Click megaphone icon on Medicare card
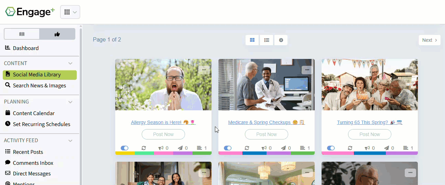 click(x=264, y=148)
